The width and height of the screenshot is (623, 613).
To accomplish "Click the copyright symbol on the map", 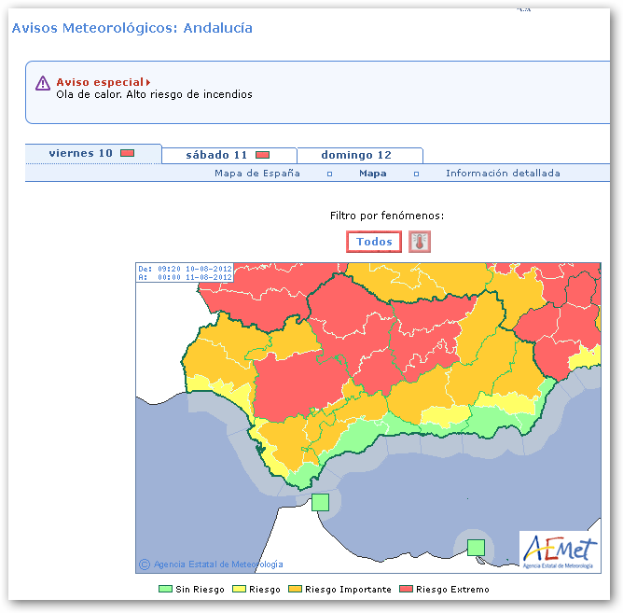I will point(144,564).
